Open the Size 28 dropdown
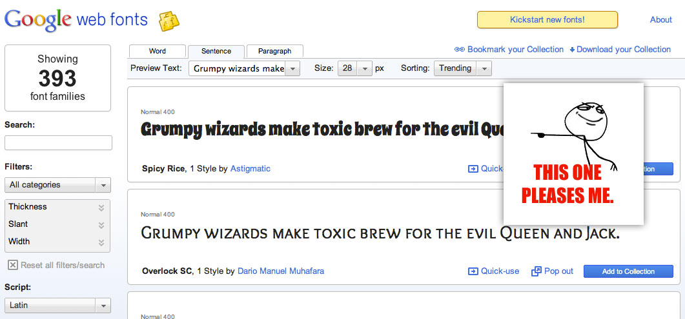The image size is (685, 319). (x=354, y=68)
